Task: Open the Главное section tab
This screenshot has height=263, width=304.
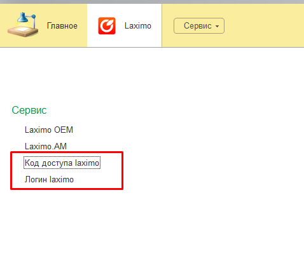Action: pos(43,25)
